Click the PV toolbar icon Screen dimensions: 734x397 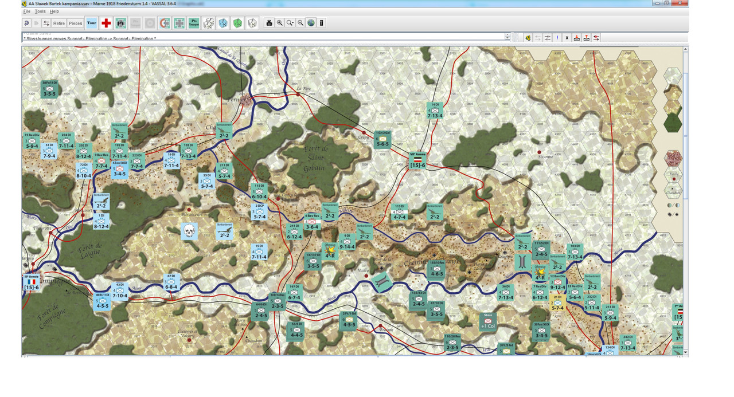click(x=121, y=23)
